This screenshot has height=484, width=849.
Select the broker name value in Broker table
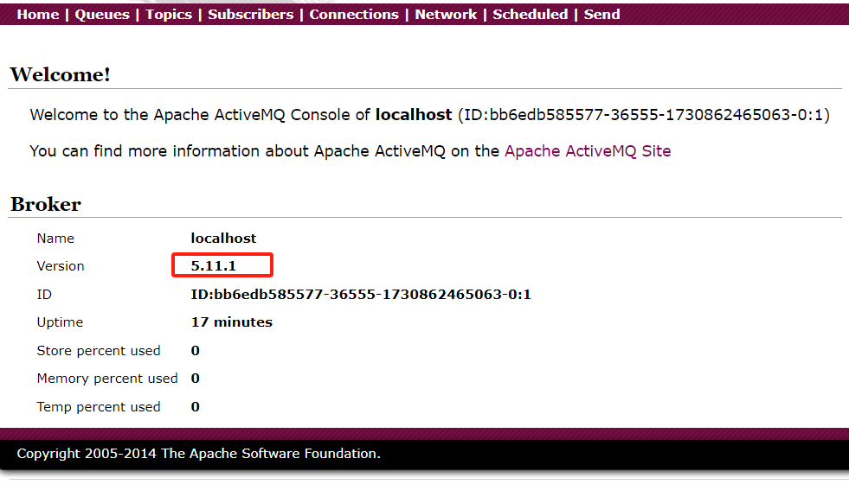(223, 239)
